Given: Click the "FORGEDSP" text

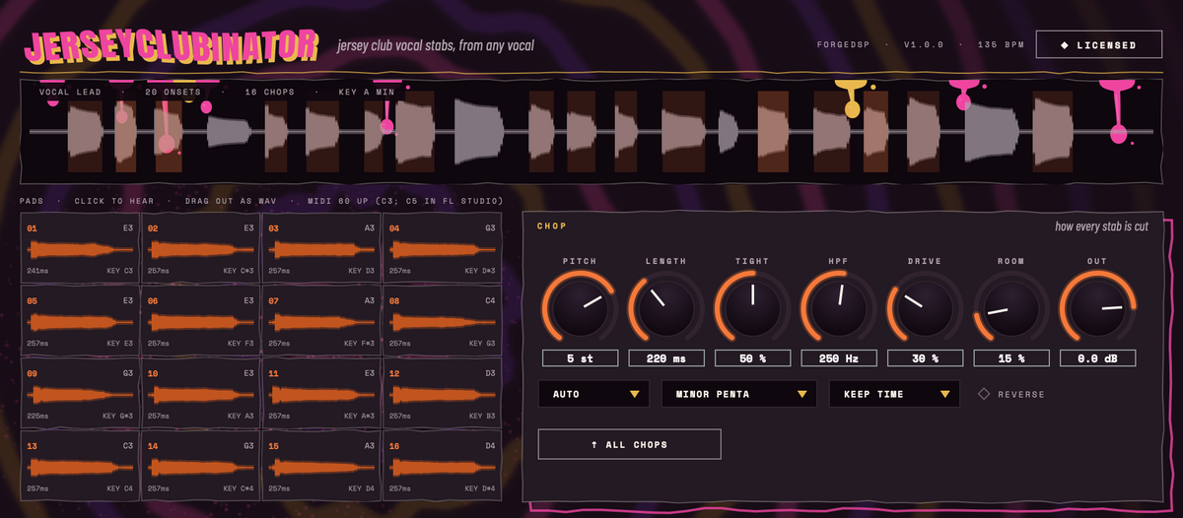Looking at the screenshot, I should [x=844, y=45].
